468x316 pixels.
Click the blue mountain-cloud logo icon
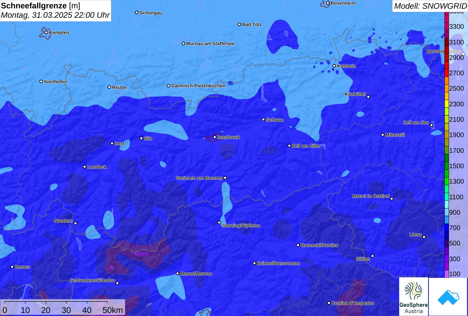(448, 297)
